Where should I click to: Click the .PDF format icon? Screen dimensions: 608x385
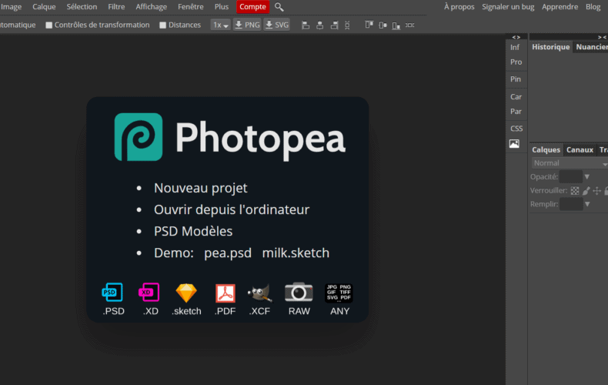point(225,293)
